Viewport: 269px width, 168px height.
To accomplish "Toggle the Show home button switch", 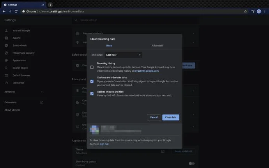I will click(191, 163).
